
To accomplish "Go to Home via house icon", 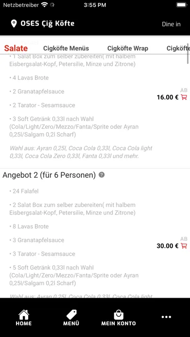I will coord(24,318).
